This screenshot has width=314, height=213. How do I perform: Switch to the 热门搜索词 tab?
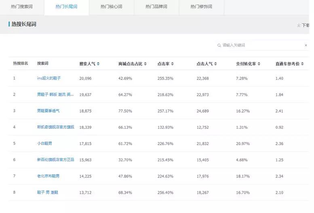22,7
